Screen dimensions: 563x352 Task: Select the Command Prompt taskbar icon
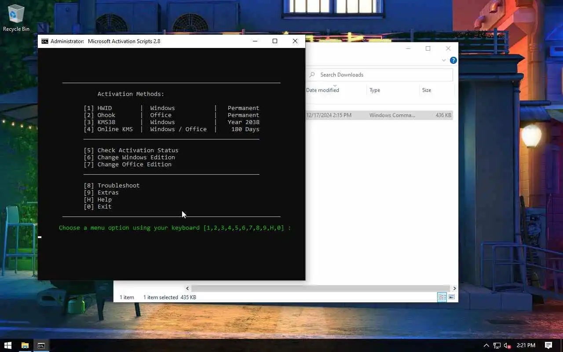(41, 345)
